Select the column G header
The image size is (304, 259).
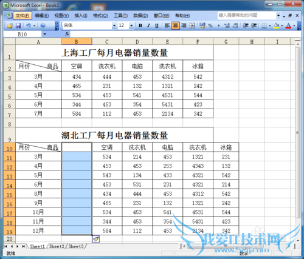tap(226, 42)
